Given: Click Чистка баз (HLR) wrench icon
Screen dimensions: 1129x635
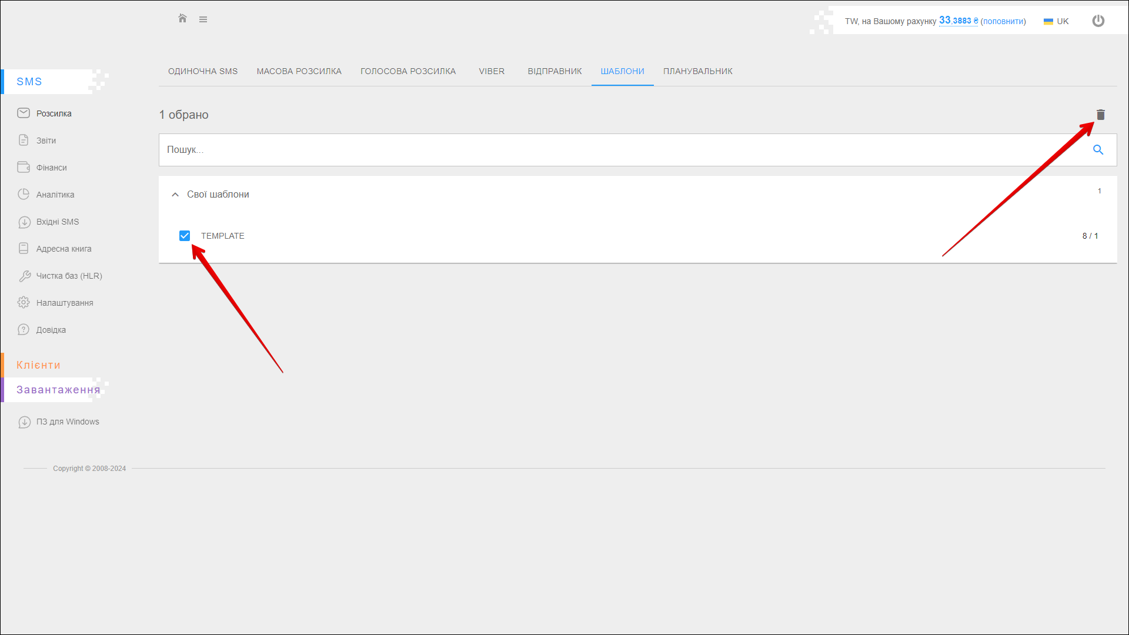Looking at the screenshot, I should [24, 276].
